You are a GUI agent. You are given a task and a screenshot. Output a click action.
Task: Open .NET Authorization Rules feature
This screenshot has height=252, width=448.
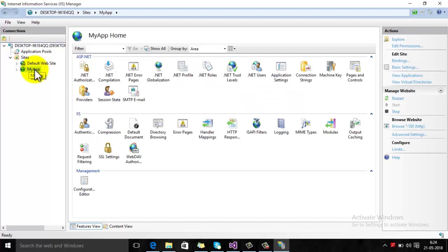click(x=84, y=72)
